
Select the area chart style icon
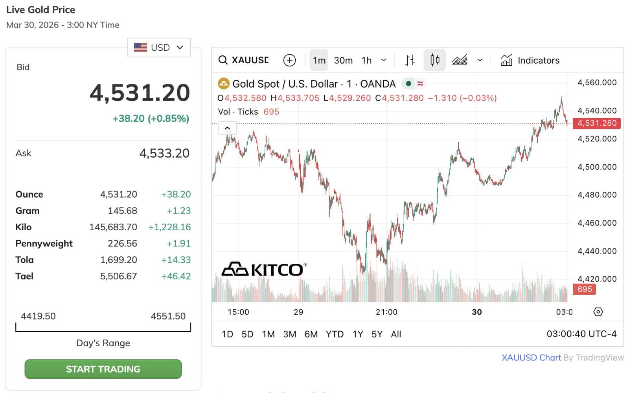(x=459, y=60)
